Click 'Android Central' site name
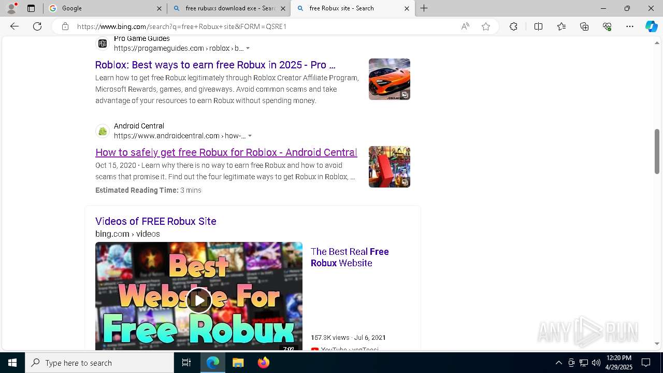The height and width of the screenshot is (373, 663). click(x=139, y=126)
